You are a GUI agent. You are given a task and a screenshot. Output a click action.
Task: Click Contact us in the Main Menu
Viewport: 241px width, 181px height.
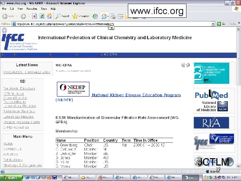12,149
